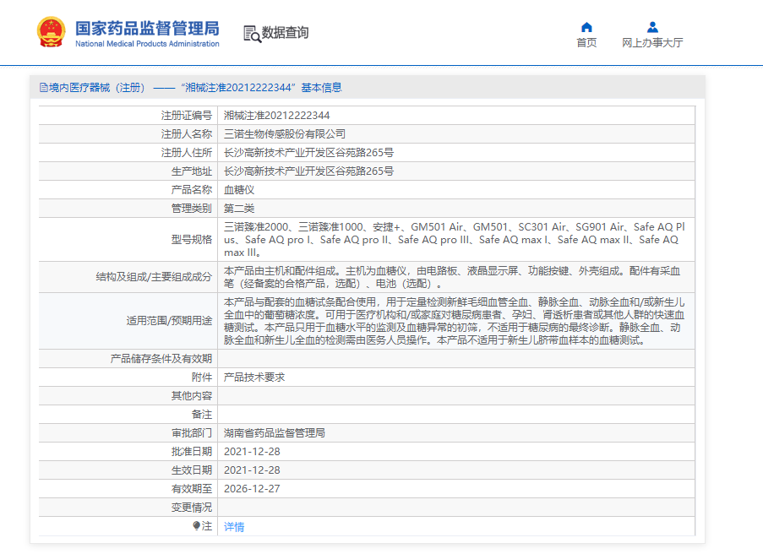Click 数据查询 heading text
Image resolution: width=763 pixels, height=554 pixels.
[x=285, y=33]
